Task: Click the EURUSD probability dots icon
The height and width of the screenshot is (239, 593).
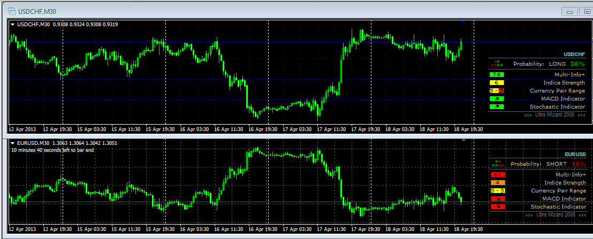Action: click(x=499, y=164)
